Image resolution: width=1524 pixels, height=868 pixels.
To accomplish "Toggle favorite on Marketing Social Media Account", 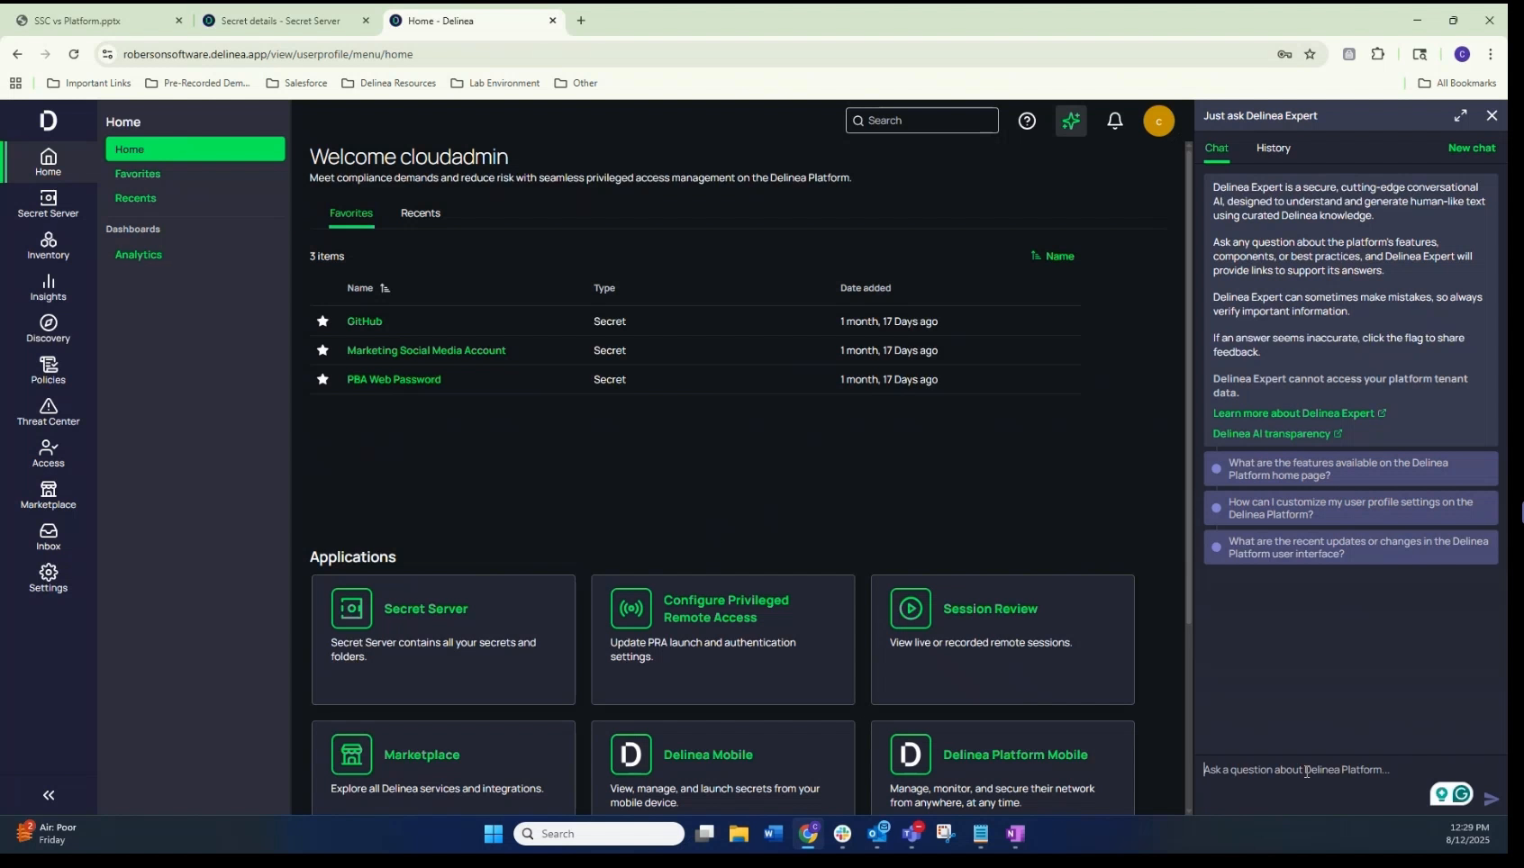I will point(322,350).
